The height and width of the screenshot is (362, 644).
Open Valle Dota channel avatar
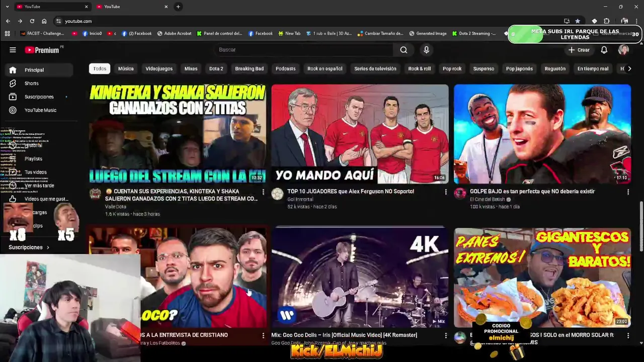[x=95, y=194]
